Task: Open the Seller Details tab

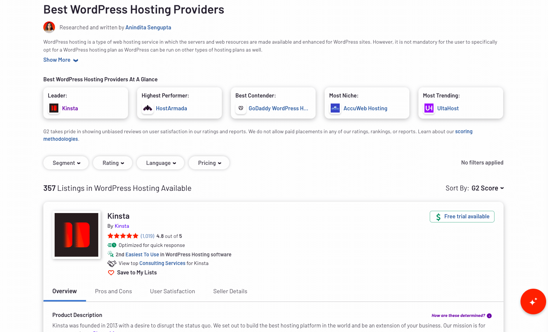Action: pyautogui.click(x=230, y=291)
